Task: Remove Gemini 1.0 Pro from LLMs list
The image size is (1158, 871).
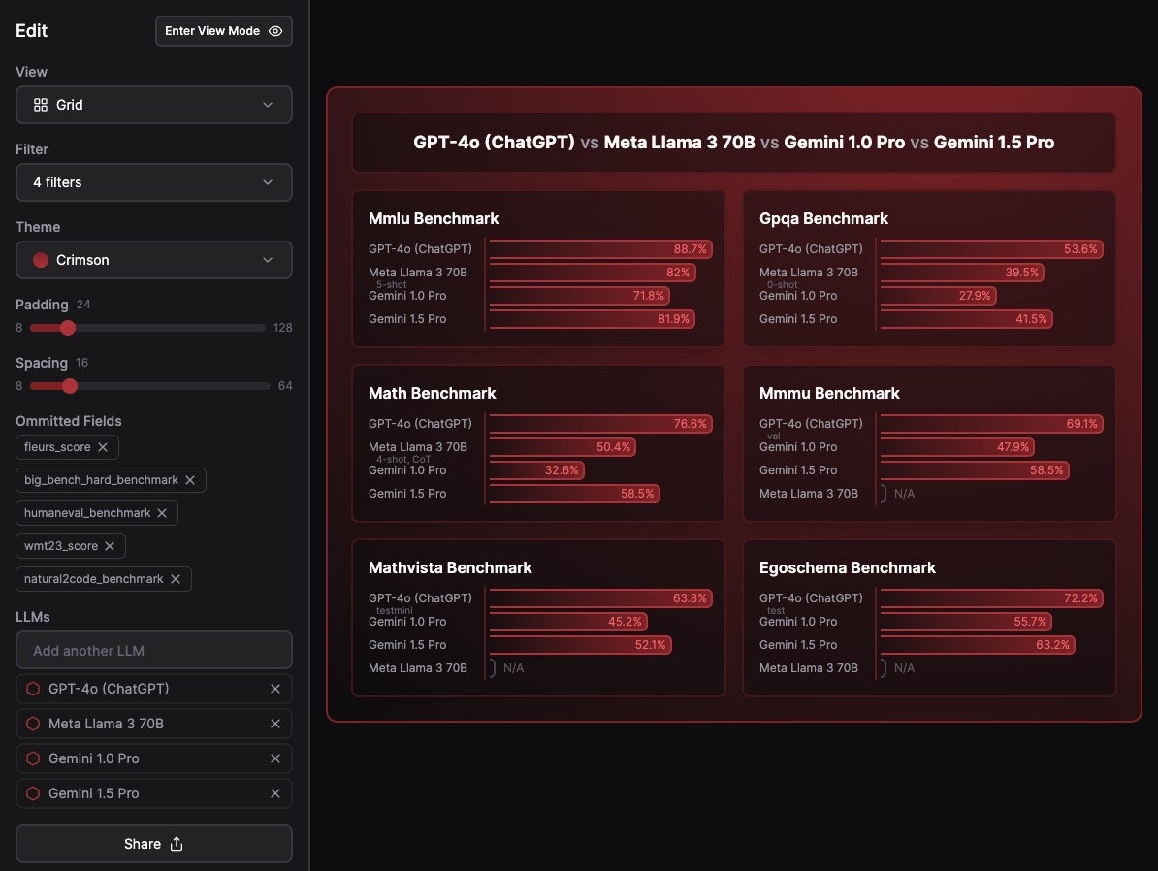Action: (x=275, y=758)
